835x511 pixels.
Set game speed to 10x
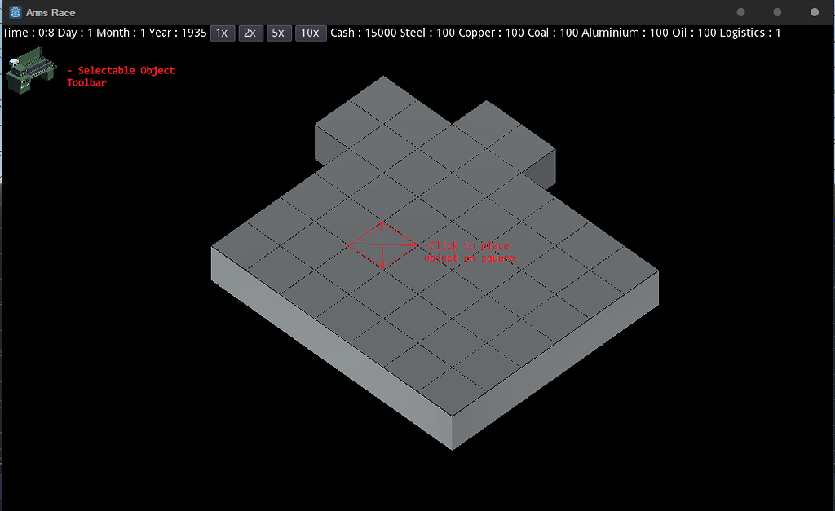(310, 33)
